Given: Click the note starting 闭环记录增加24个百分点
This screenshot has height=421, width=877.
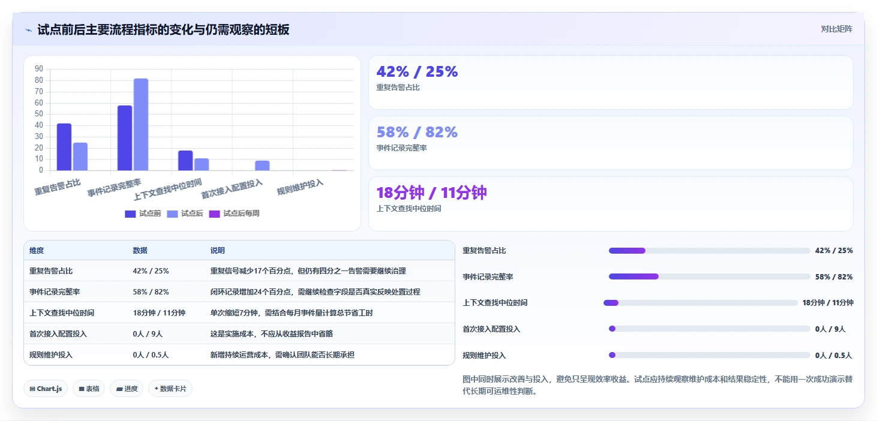Looking at the screenshot, I should click(x=315, y=292).
